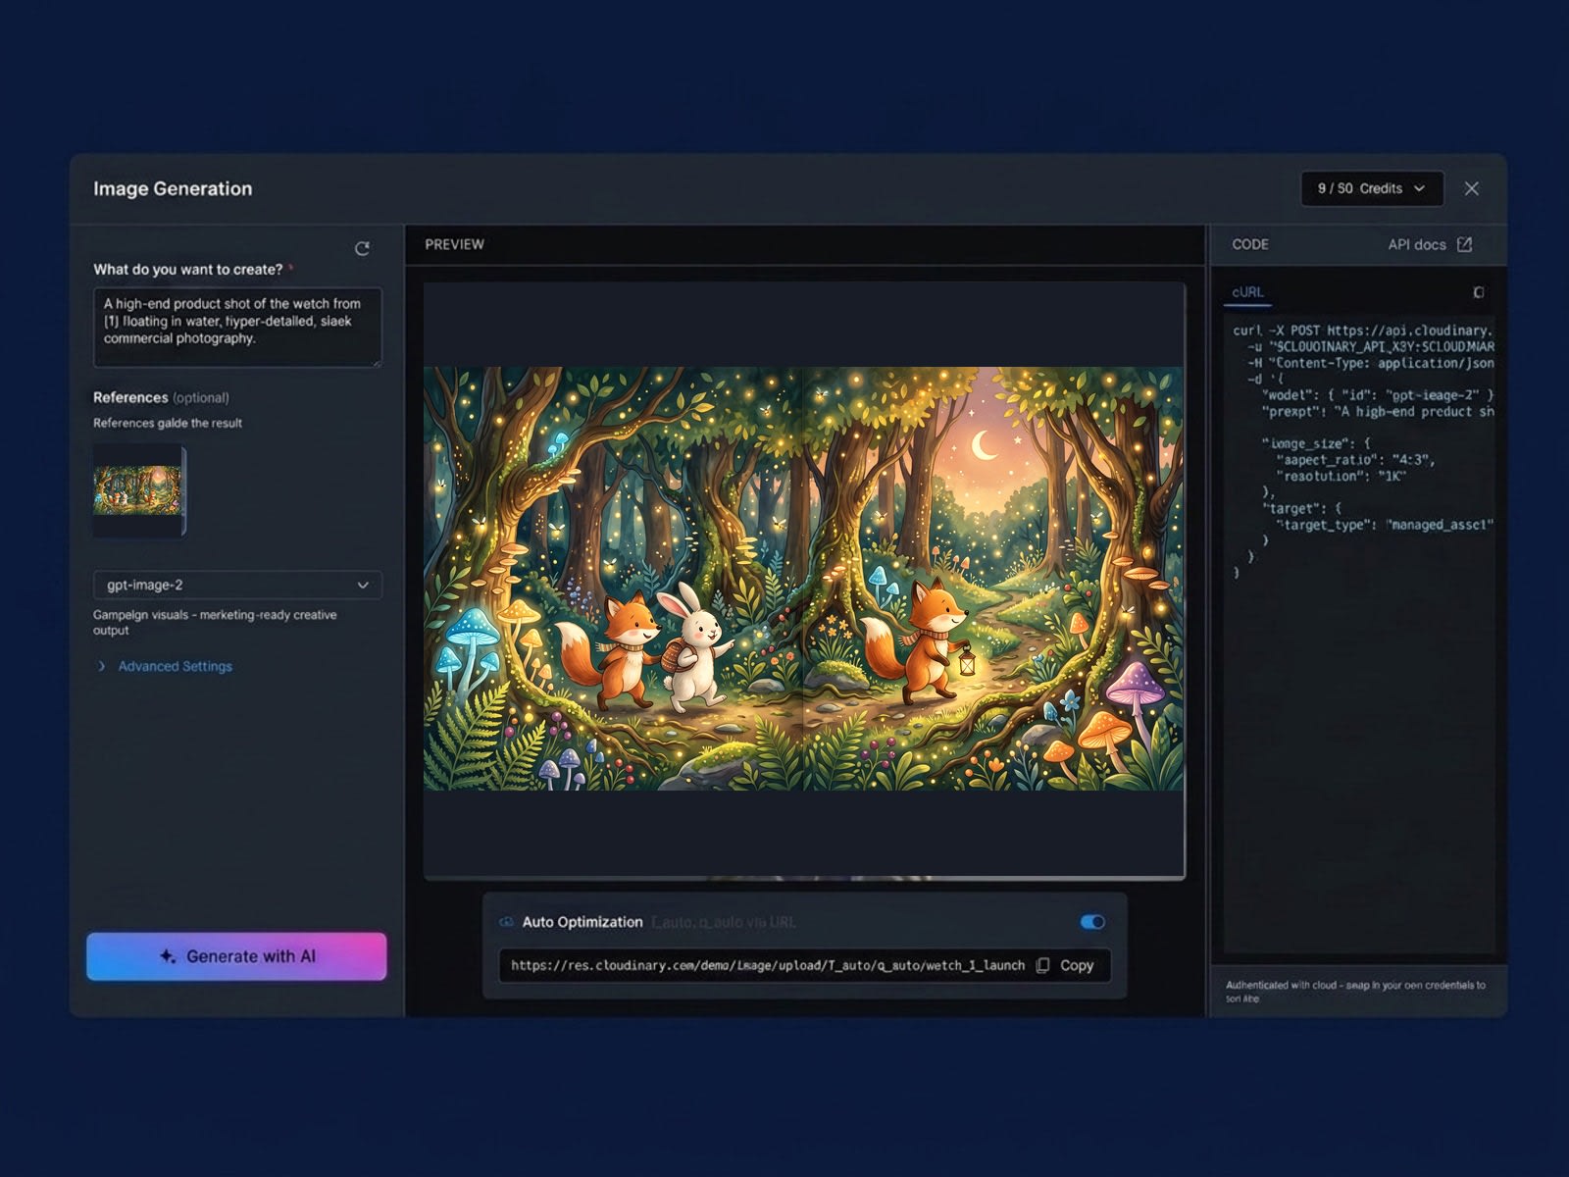The height and width of the screenshot is (1177, 1569).
Task: Close the Image Generation dialog
Action: [x=1471, y=188]
